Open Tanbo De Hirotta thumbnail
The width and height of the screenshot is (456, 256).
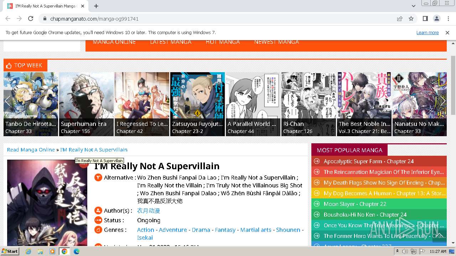(31, 104)
